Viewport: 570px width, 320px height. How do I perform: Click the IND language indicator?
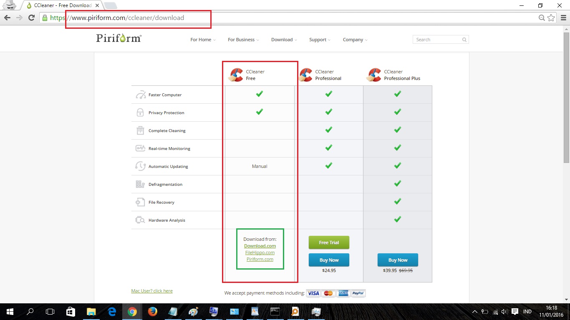point(527,312)
